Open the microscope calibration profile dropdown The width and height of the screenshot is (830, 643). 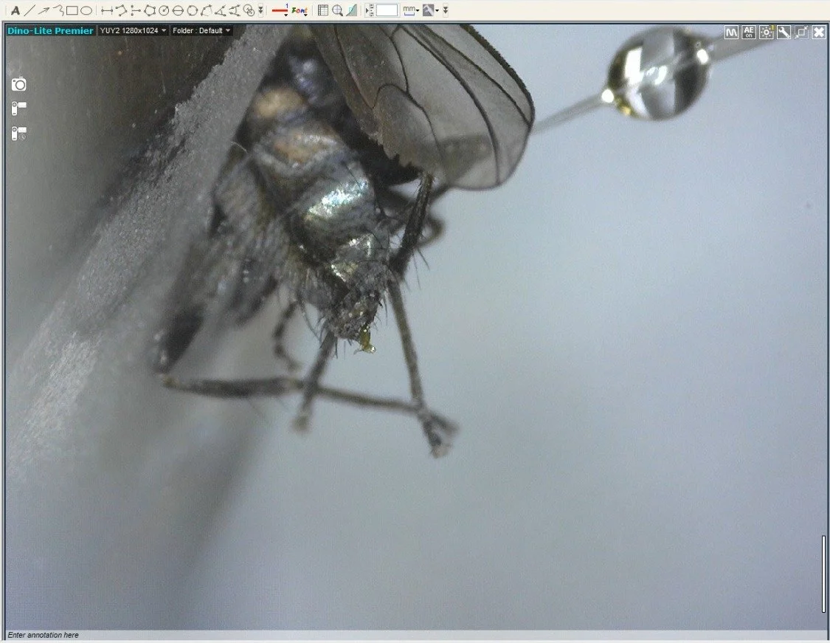[430, 10]
